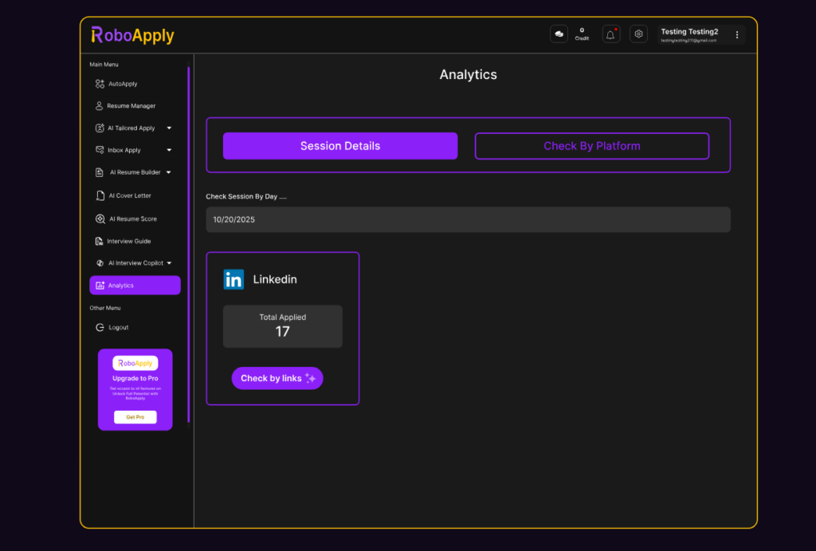The height and width of the screenshot is (551, 816).
Task: Click the LinkedIn platform icon
Action: point(233,279)
